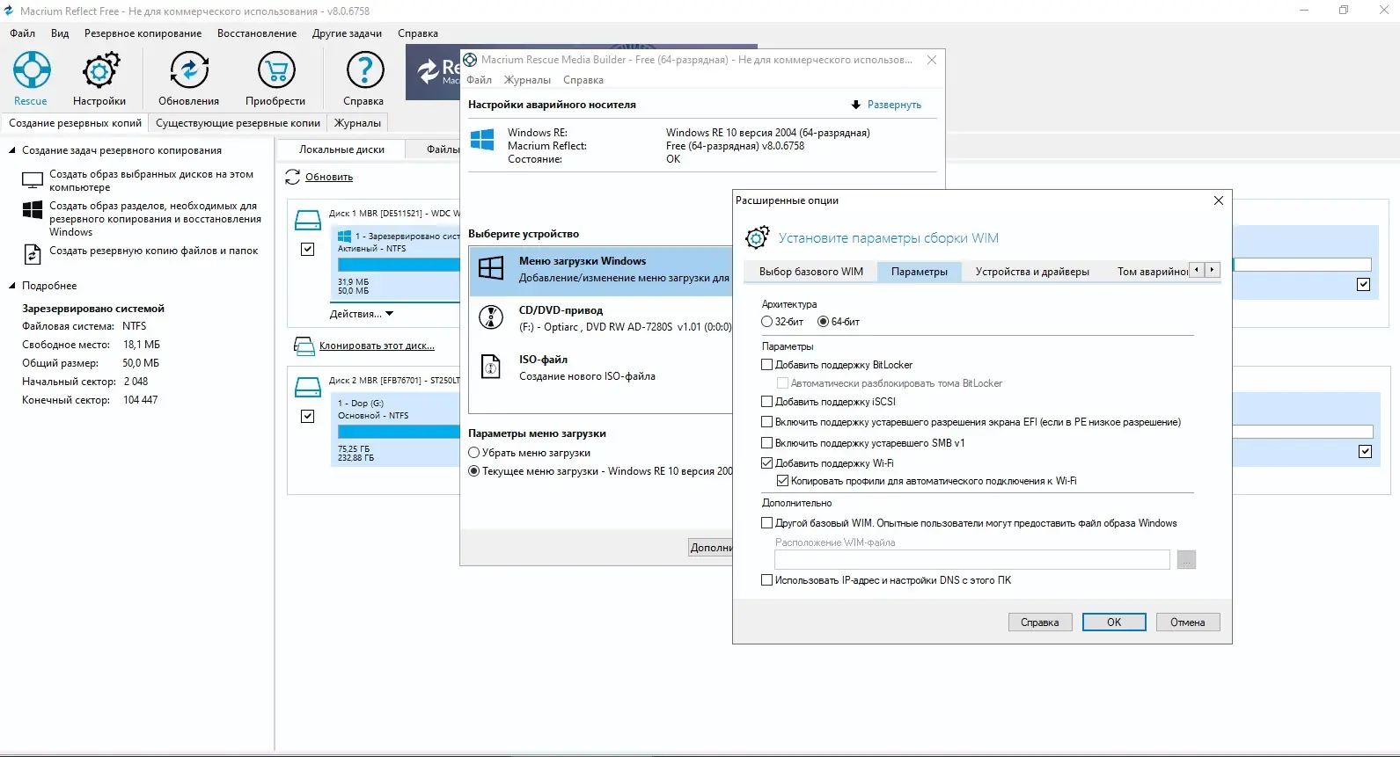
Task: Open the Действия dropdown for Disk 1
Action: click(362, 314)
